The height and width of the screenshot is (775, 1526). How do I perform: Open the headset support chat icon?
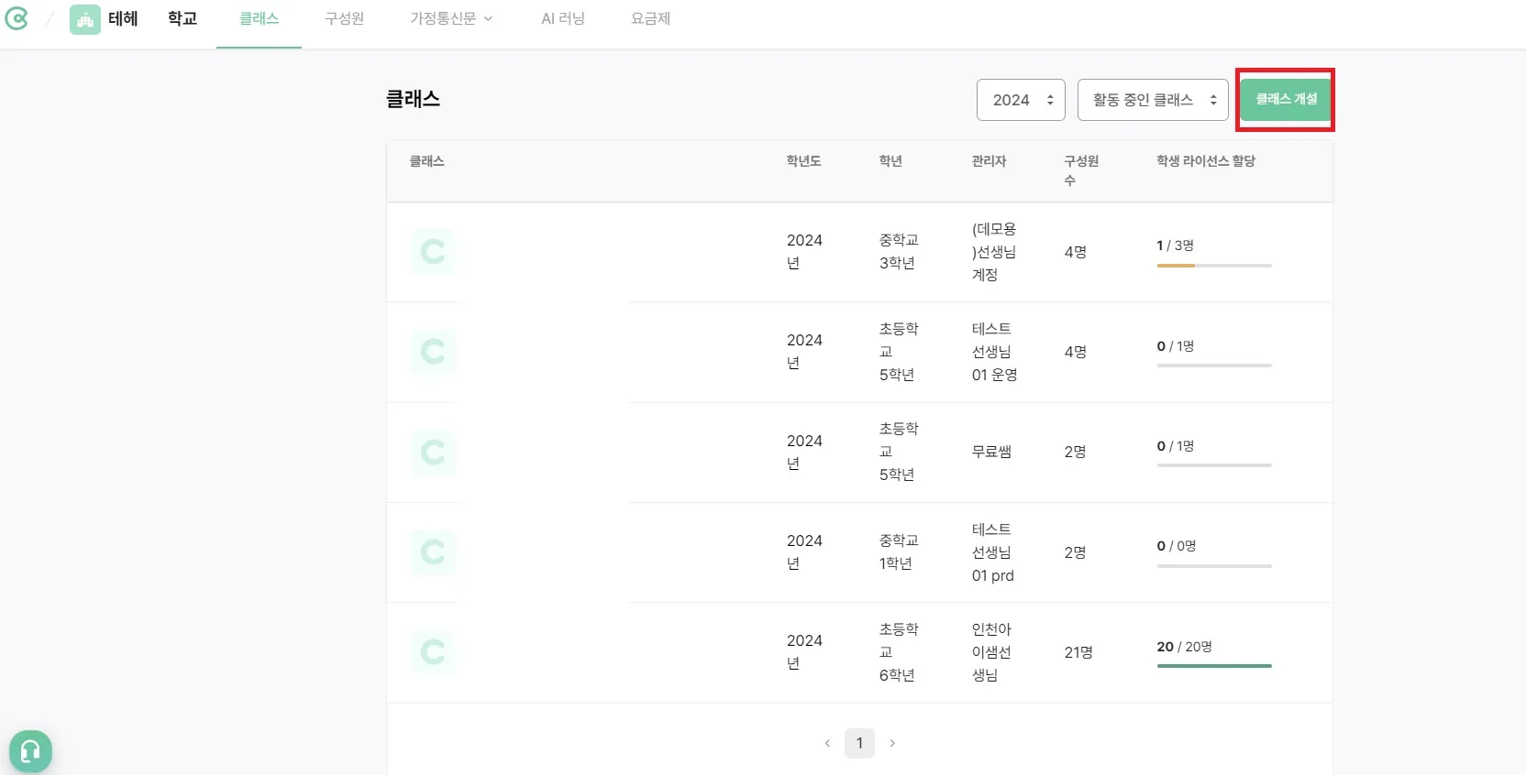[30, 751]
